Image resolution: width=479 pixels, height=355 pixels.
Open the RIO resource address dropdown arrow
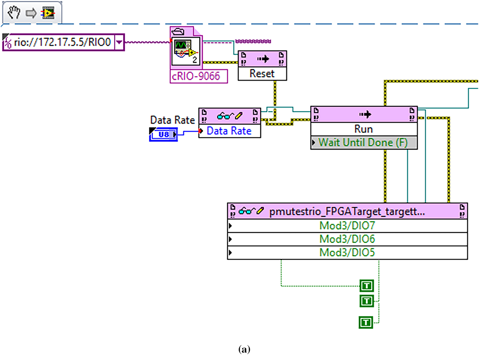pos(119,42)
